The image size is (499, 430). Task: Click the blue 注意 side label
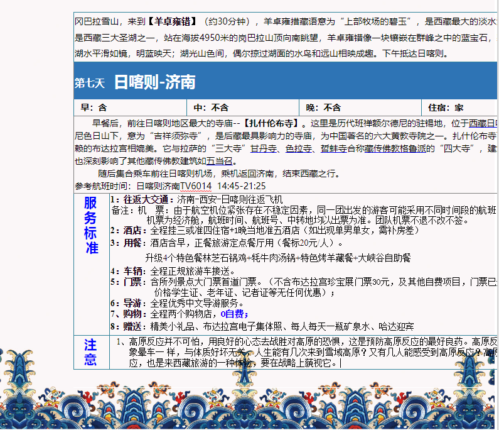click(91, 352)
